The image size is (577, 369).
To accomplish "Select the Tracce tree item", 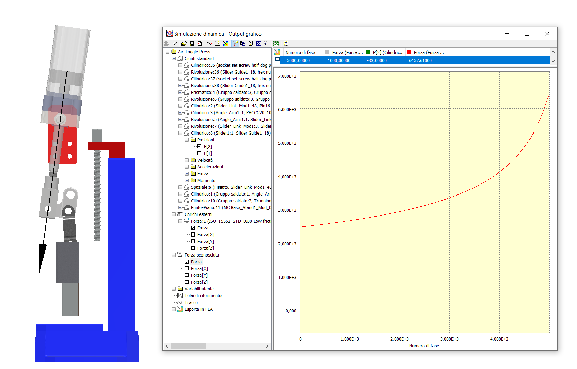I will (x=191, y=302).
